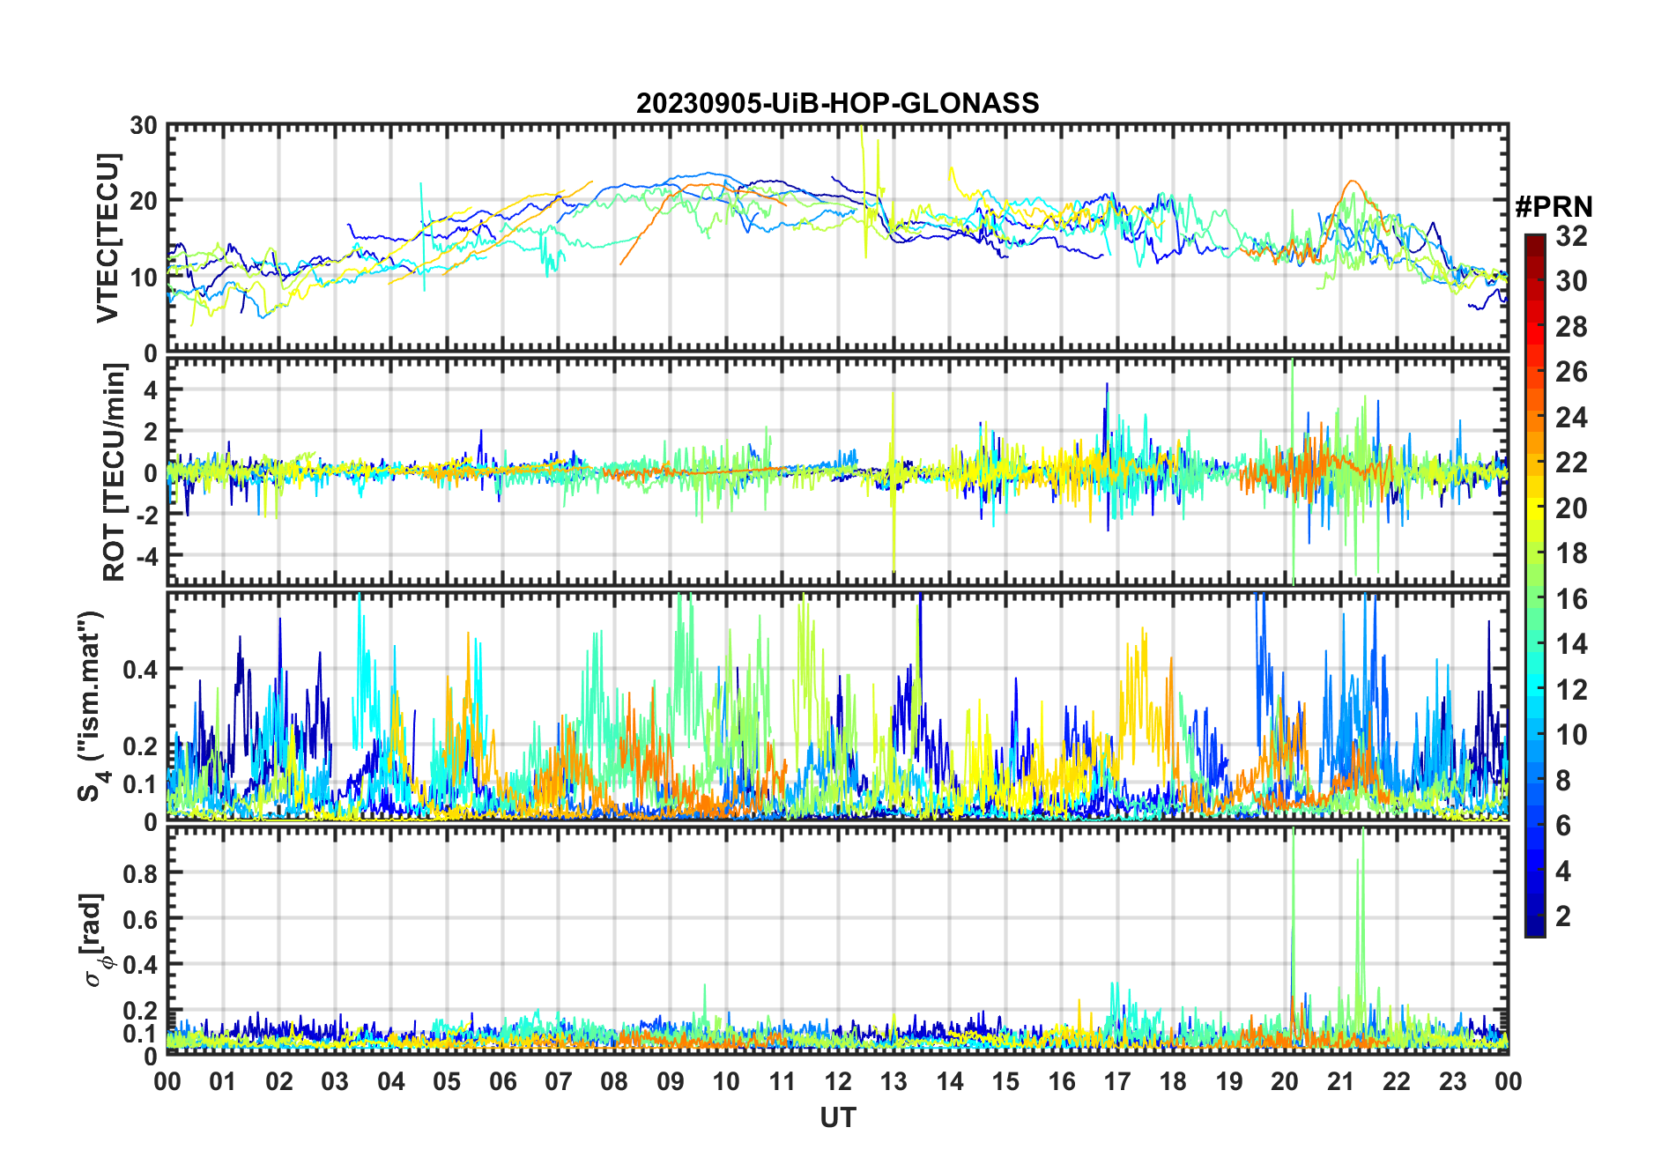Click the colorbar tick label 10

[1571, 735]
